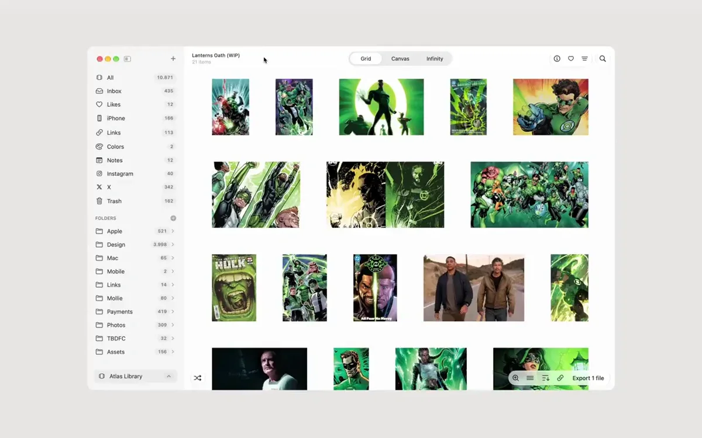Viewport: 702px width, 438px height.
Task: Click the Lanterns Oath (WIP) title
Action: [x=216, y=55]
